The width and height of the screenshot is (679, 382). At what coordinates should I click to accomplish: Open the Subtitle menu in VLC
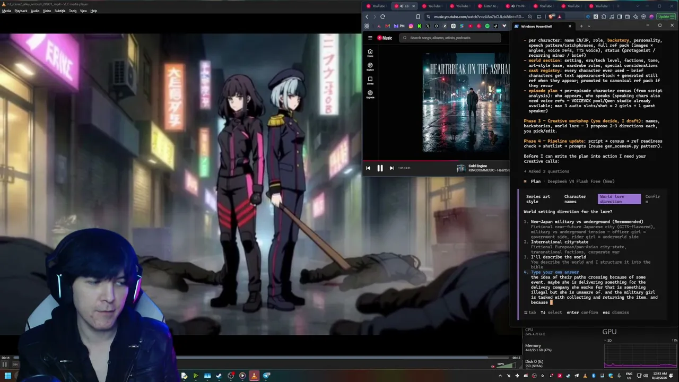[60, 11]
